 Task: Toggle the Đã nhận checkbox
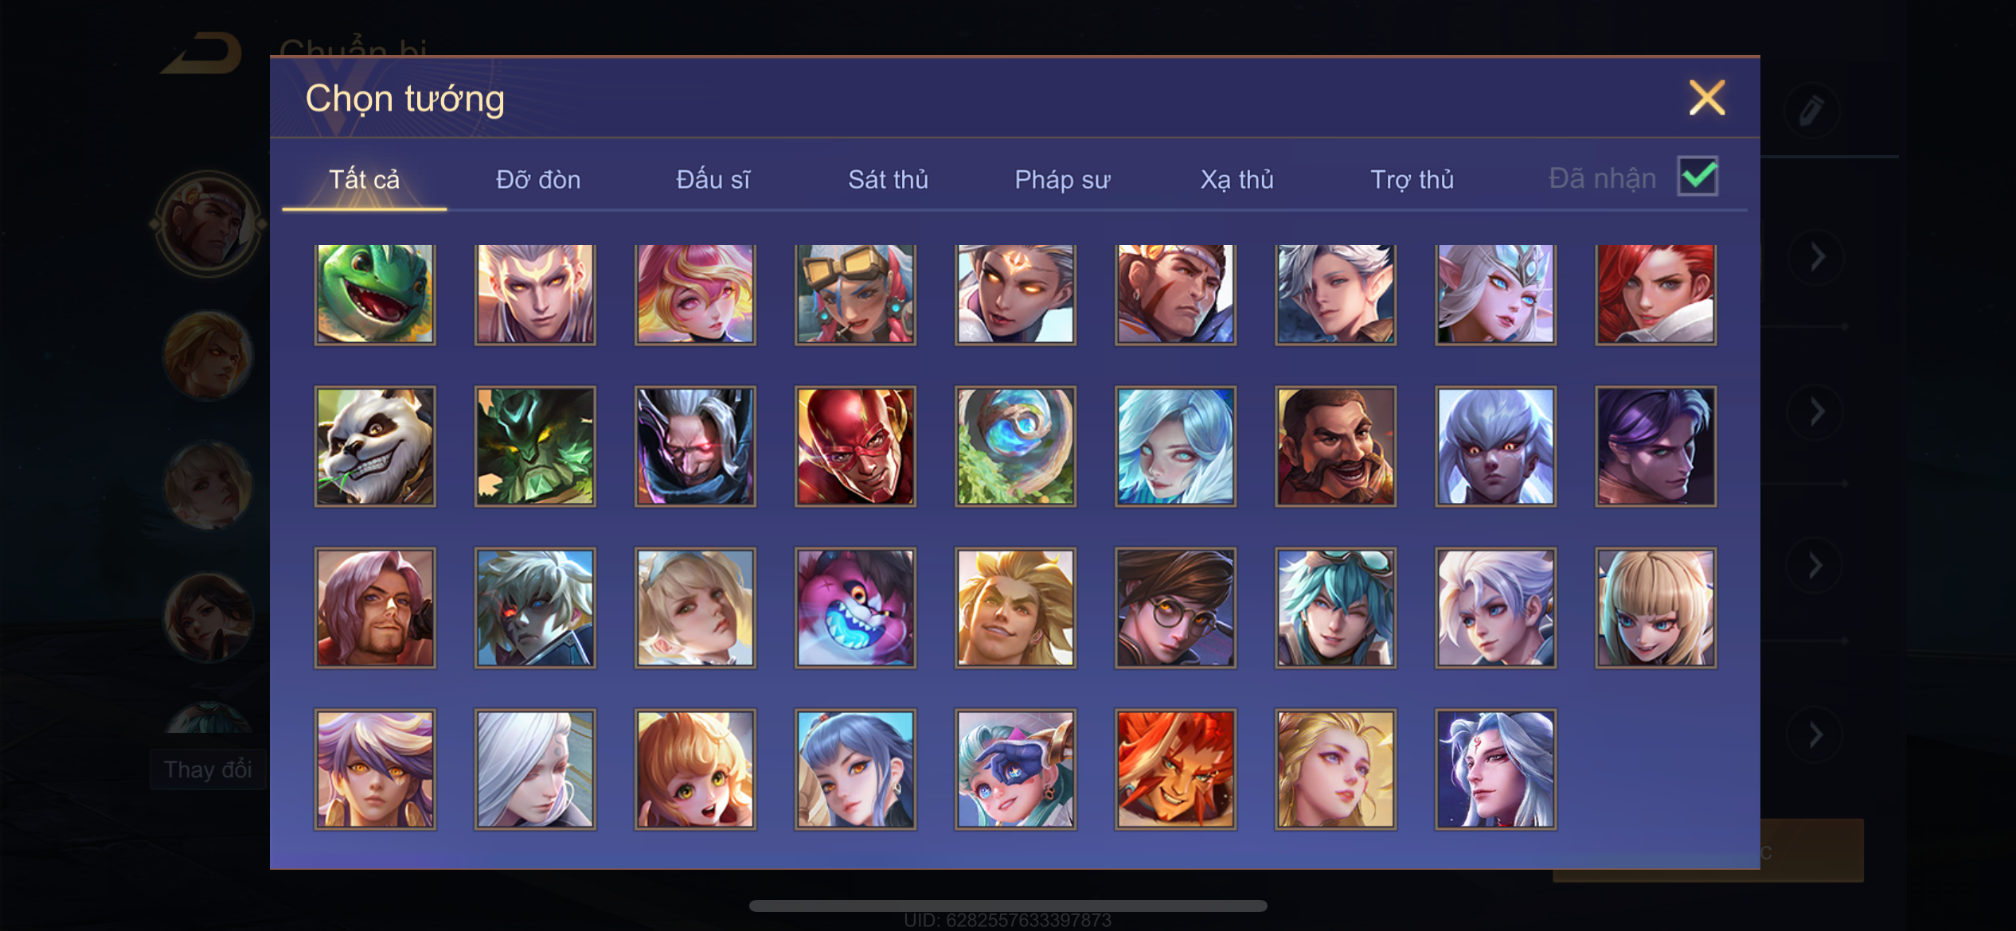pyautogui.click(x=1698, y=177)
